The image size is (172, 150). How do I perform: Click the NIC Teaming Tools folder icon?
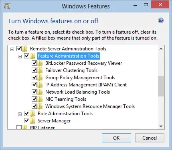[x=40, y=99]
